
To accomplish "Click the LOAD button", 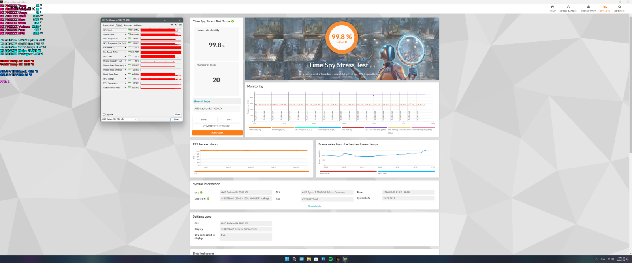I will tap(204, 119).
